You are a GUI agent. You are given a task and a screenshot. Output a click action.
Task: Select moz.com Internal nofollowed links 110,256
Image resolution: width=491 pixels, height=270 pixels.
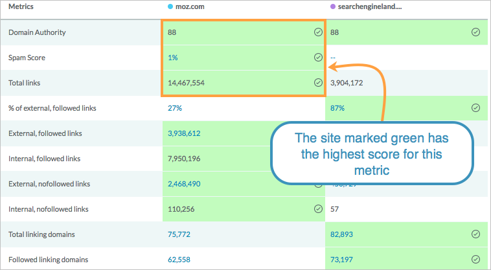181,209
